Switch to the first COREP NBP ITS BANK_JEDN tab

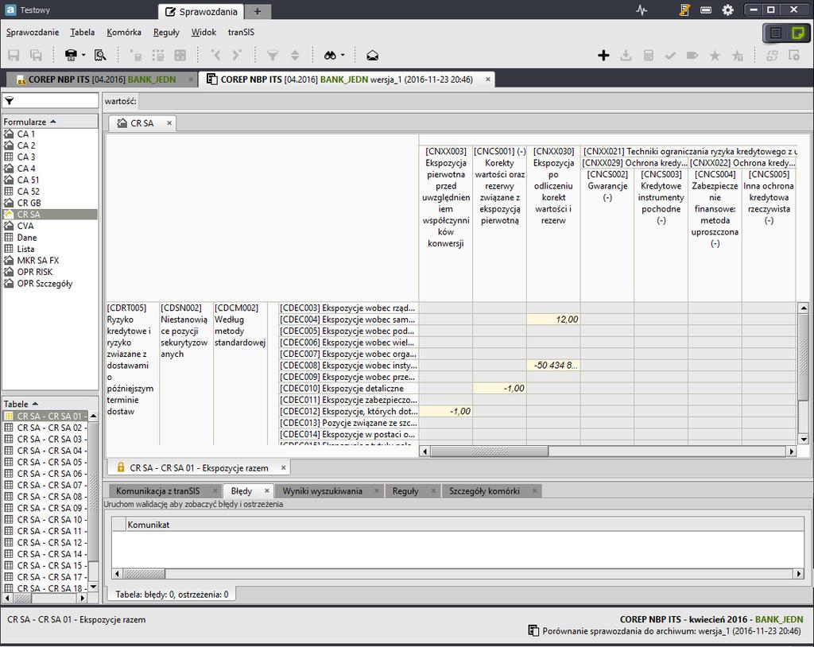(x=102, y=79)
